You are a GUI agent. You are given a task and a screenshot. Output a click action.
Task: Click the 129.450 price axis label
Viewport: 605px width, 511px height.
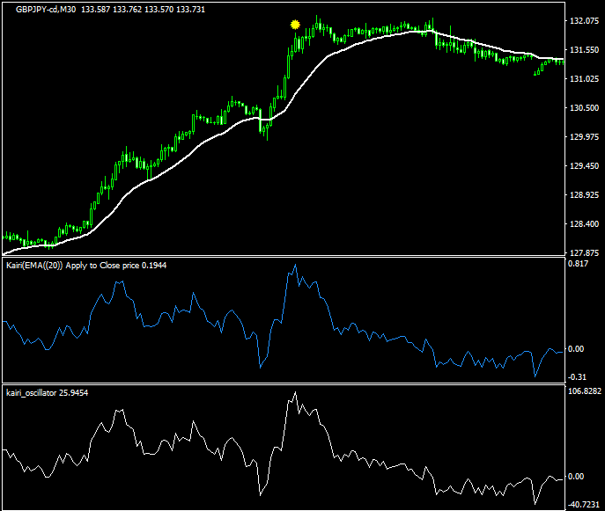(x=582, y=166)
